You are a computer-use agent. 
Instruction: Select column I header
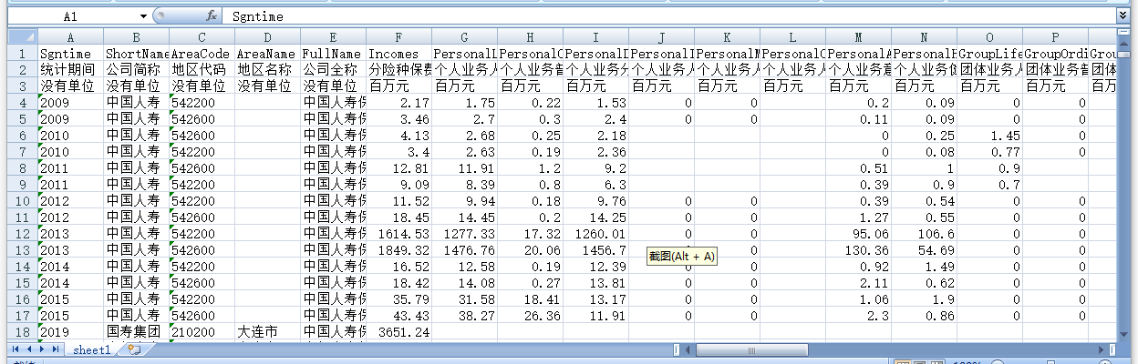[x=596, y=37]
